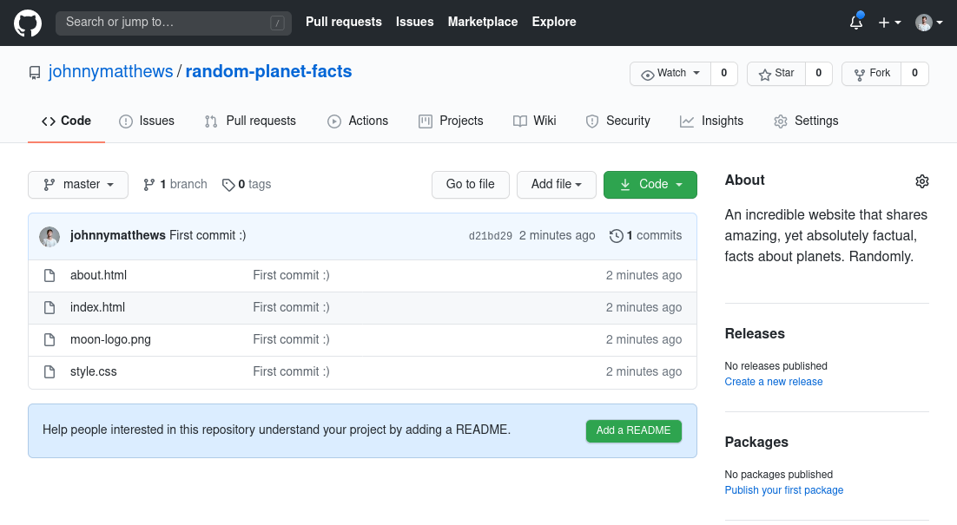Click the Star button
This screenshot has width=957, height=525.
(x=775, y=73)
